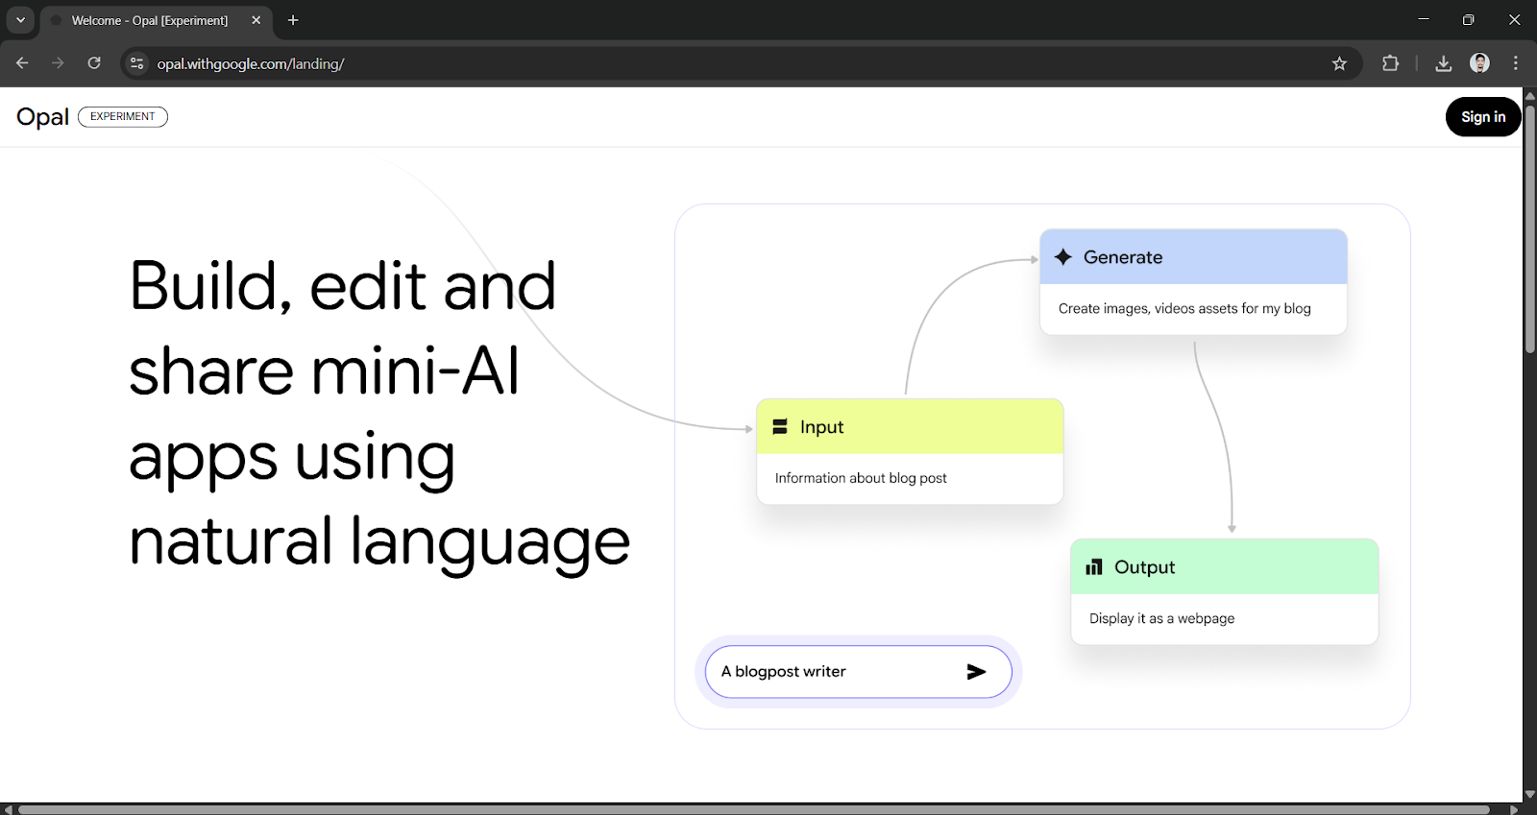Close the Welcome - Opal tab
The image size is (1537, 815).
point(256,20)
